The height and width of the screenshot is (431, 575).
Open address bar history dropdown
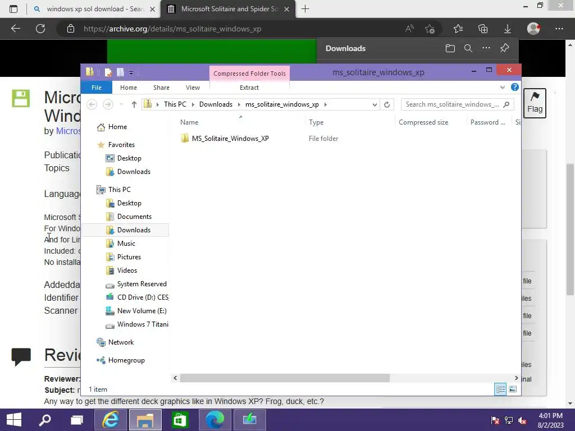[x=375, y=104]
